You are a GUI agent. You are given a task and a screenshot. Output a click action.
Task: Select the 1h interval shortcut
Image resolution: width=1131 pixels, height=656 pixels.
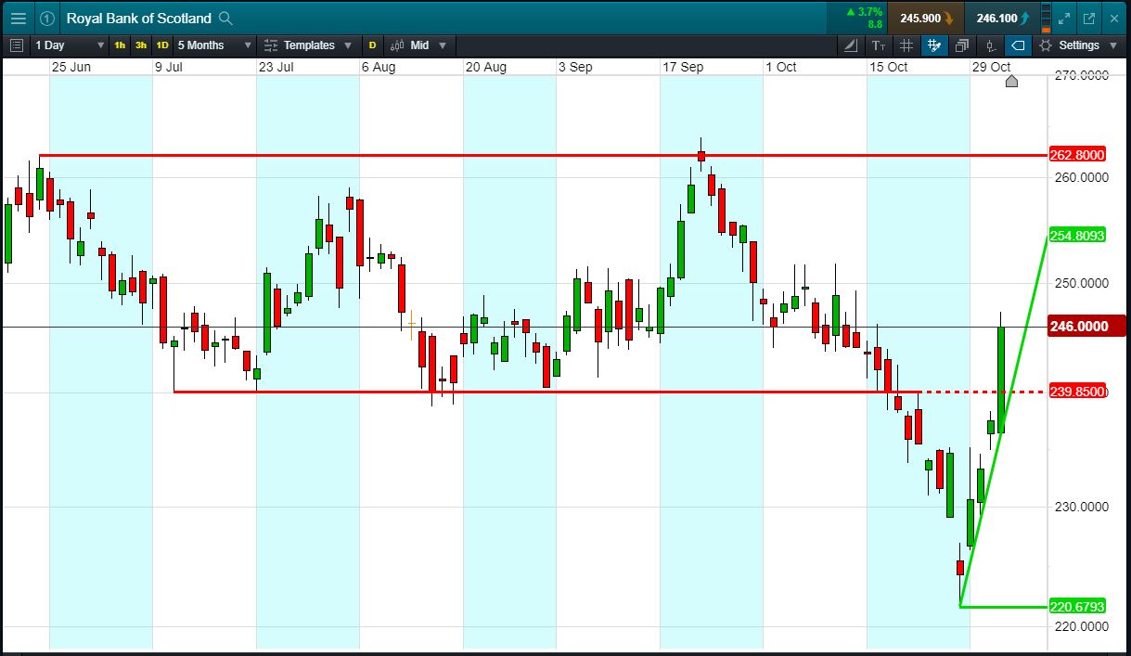[120, 45]
